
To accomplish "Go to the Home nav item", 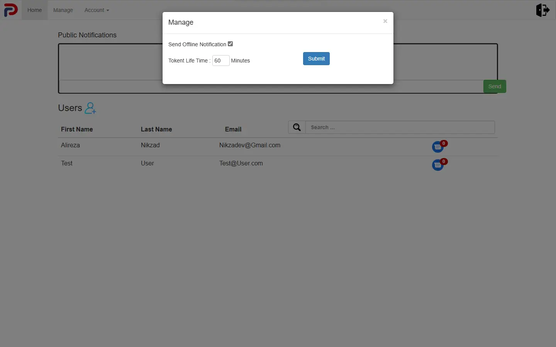I will coord(35,10).
